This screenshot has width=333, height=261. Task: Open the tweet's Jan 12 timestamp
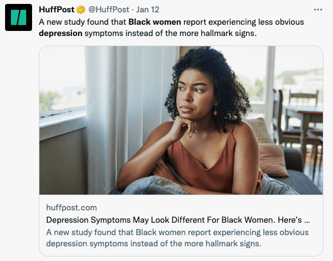tap(147, 10)
